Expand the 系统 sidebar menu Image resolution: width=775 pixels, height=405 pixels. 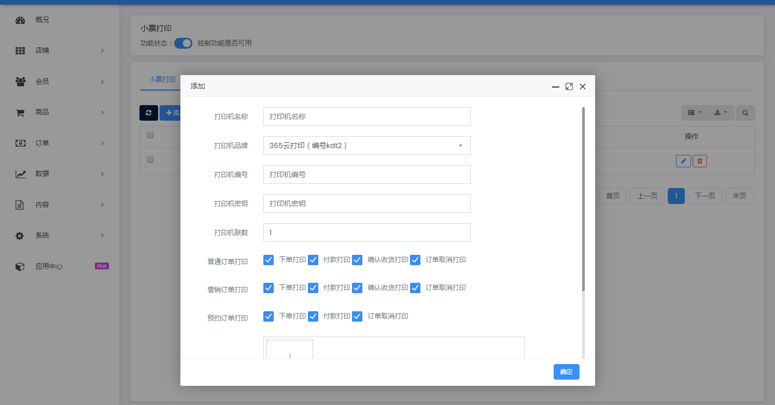click(103, 236)
